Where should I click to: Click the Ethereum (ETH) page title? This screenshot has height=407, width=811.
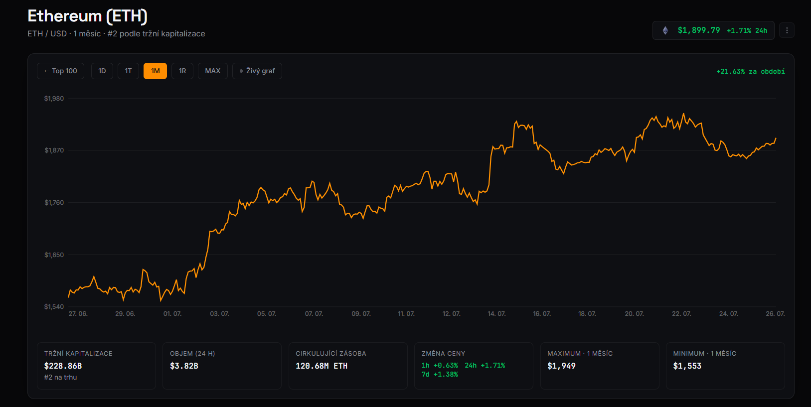point(87,16)
